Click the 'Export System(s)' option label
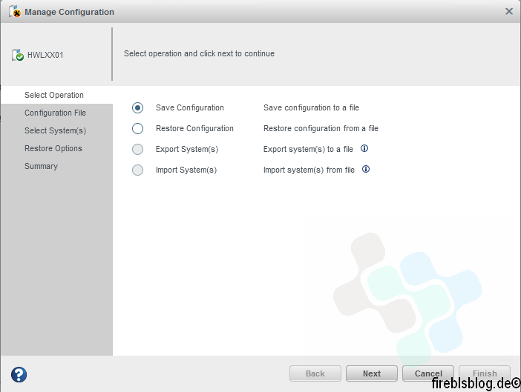Viewport: 521px width, 392px height. tap(187, 149)
